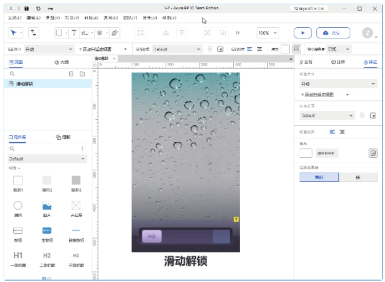The image size is (385, 282).
Task: Toggle page align center in right panel
Action: coord(342,132)
